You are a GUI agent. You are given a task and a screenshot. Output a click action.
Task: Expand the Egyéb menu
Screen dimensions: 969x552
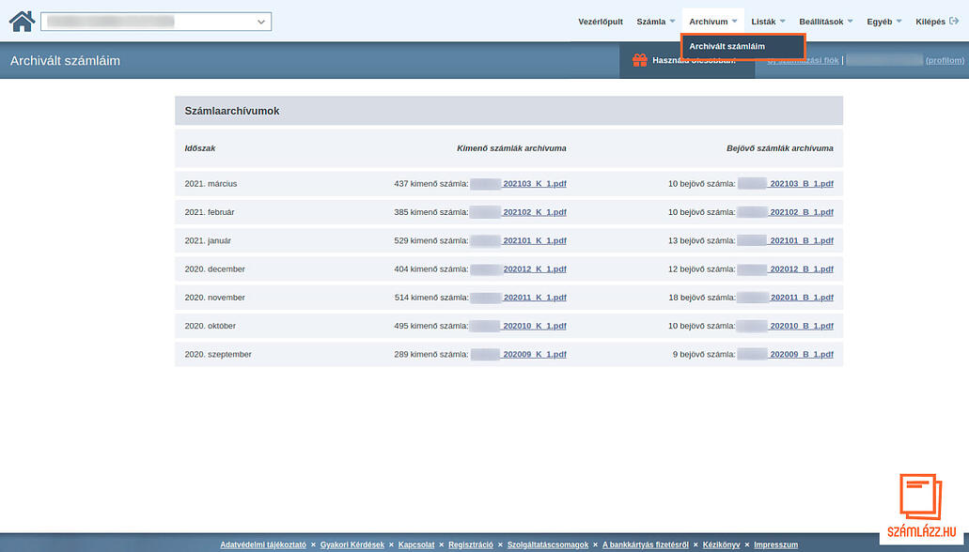coord(883,22)
